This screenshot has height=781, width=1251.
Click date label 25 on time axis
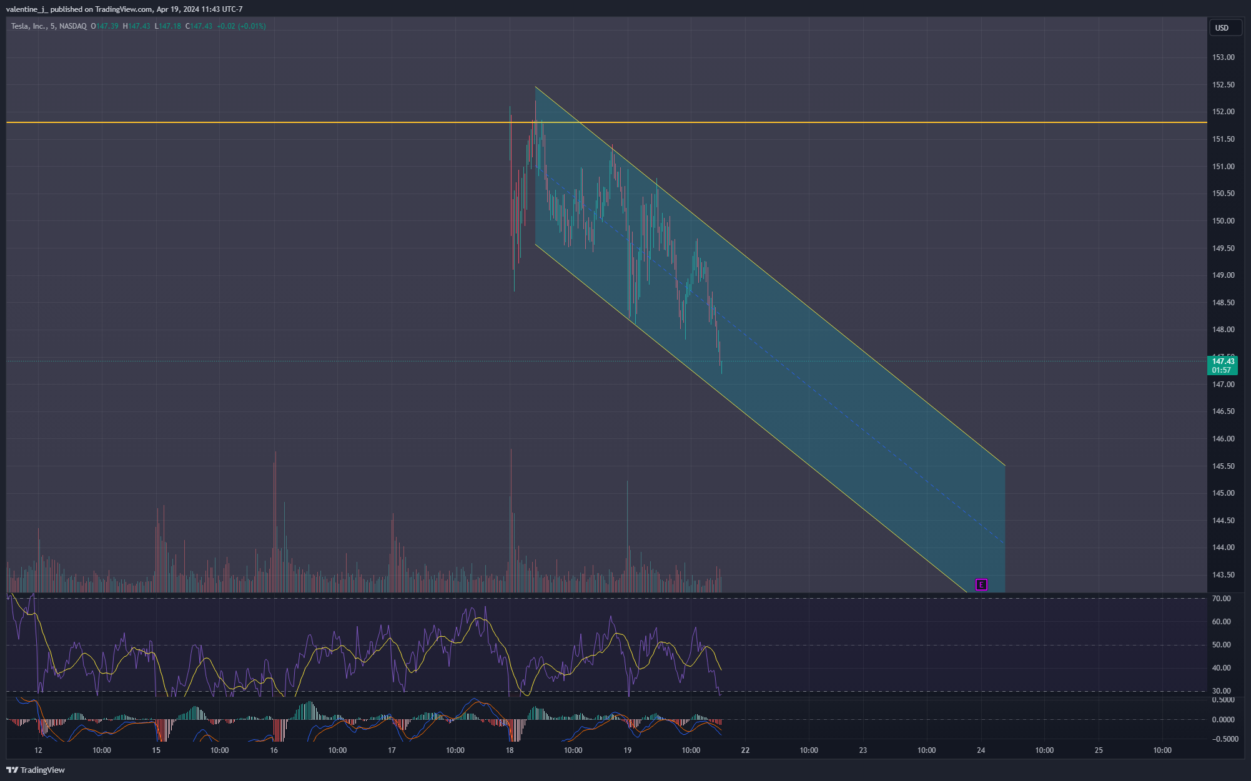1099,750
